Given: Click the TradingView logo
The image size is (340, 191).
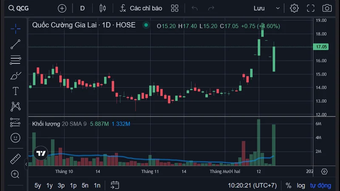Looking at the screenshot, I should pyautogui.click(x=41, y=153).
